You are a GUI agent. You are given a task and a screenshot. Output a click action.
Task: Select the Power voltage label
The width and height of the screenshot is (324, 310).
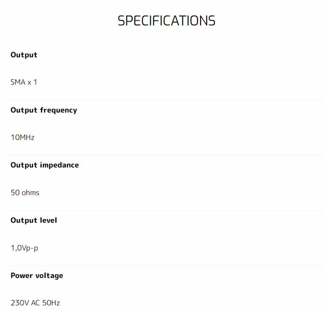tap(37, 276)
